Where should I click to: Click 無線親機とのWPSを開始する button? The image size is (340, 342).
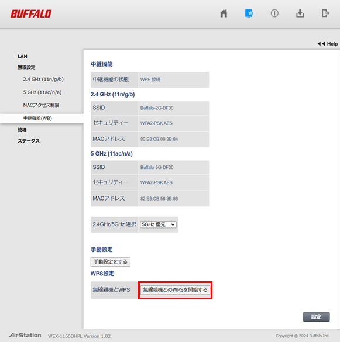coord(175,290)
